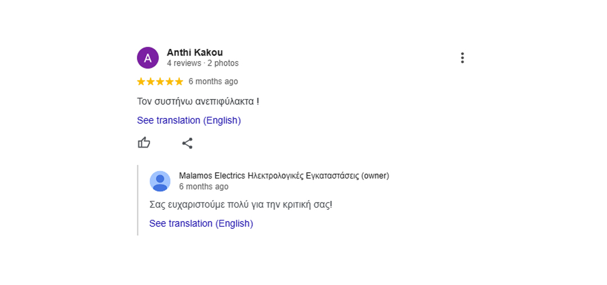The width and height of the screenshot is (607, 285).
Task: Like the review with thumbs-up icon
Action: pos(144,143)
